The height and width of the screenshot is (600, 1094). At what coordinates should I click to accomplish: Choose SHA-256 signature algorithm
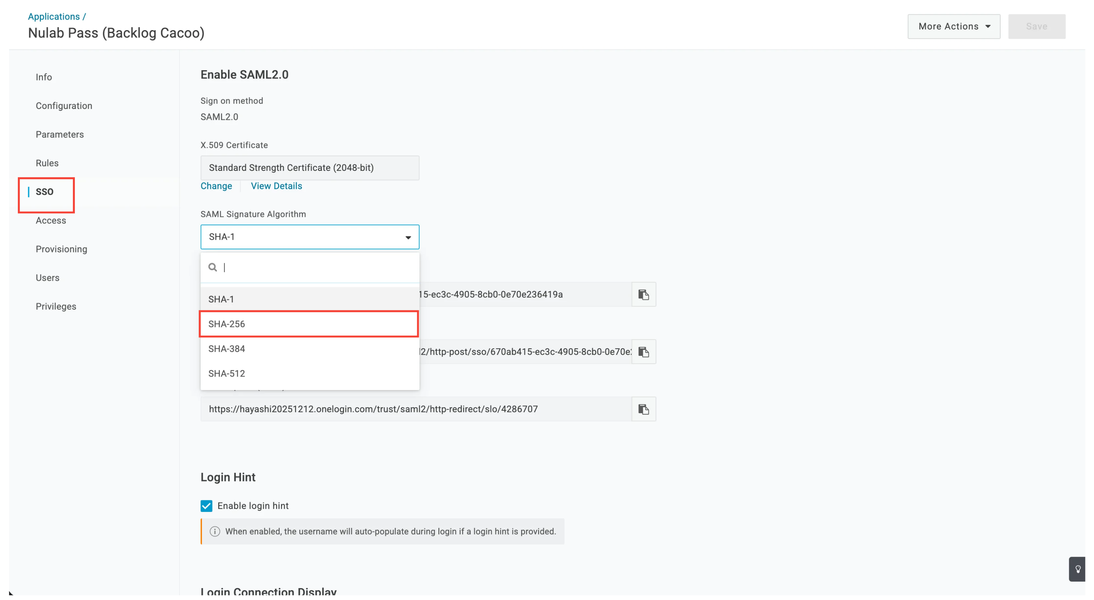pyautogui.click(x=310, y=324)
